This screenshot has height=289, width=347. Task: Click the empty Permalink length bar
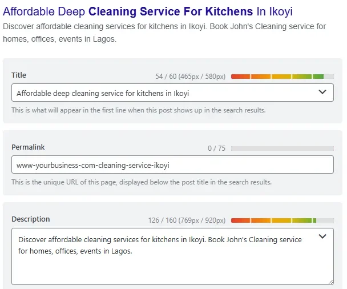click(282, 148)
